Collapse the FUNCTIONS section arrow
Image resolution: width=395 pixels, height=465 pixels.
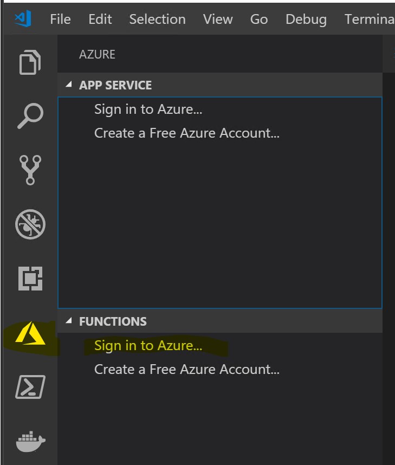point(69,321)
